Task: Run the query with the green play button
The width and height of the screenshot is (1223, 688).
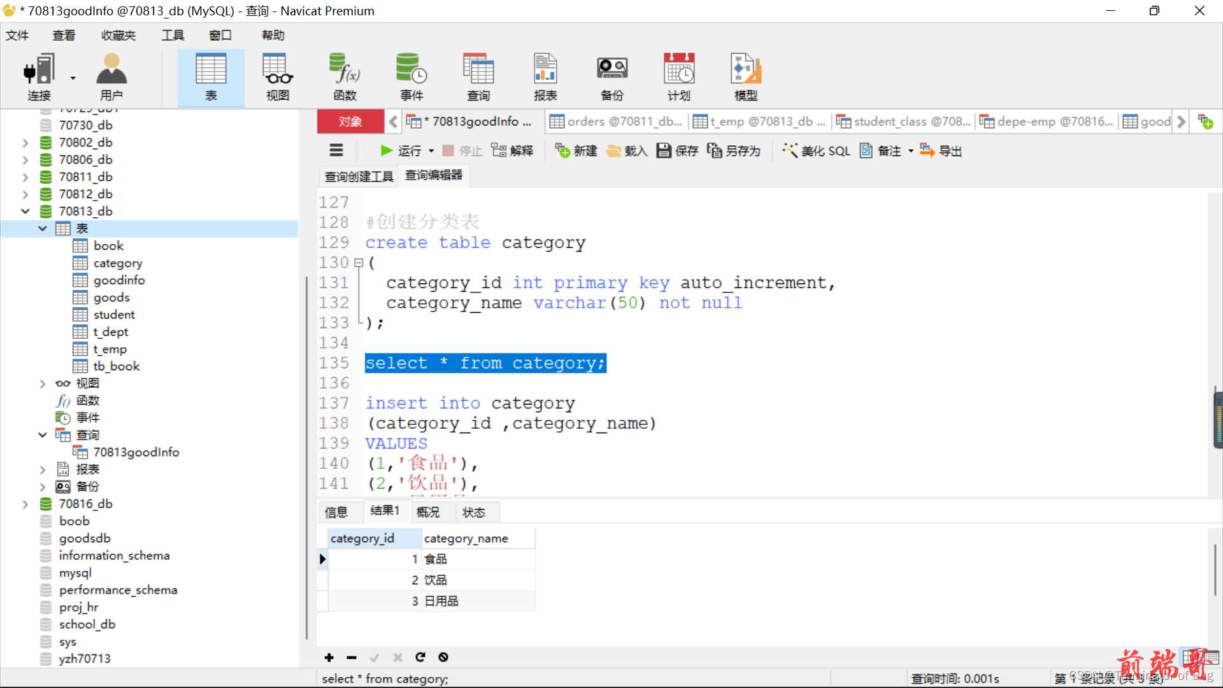Action: pyautogui.click(x=400, y=150)
